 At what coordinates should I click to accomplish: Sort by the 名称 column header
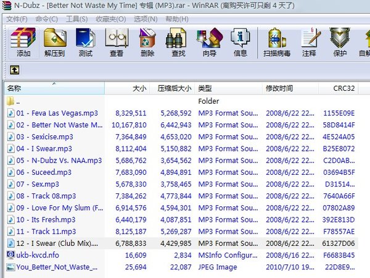[54, 88]
